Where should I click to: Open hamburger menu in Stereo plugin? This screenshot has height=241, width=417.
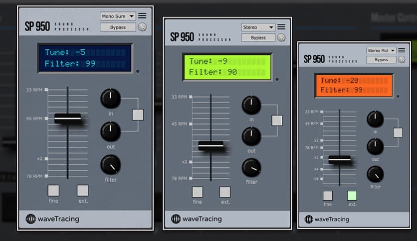[281, 27]
